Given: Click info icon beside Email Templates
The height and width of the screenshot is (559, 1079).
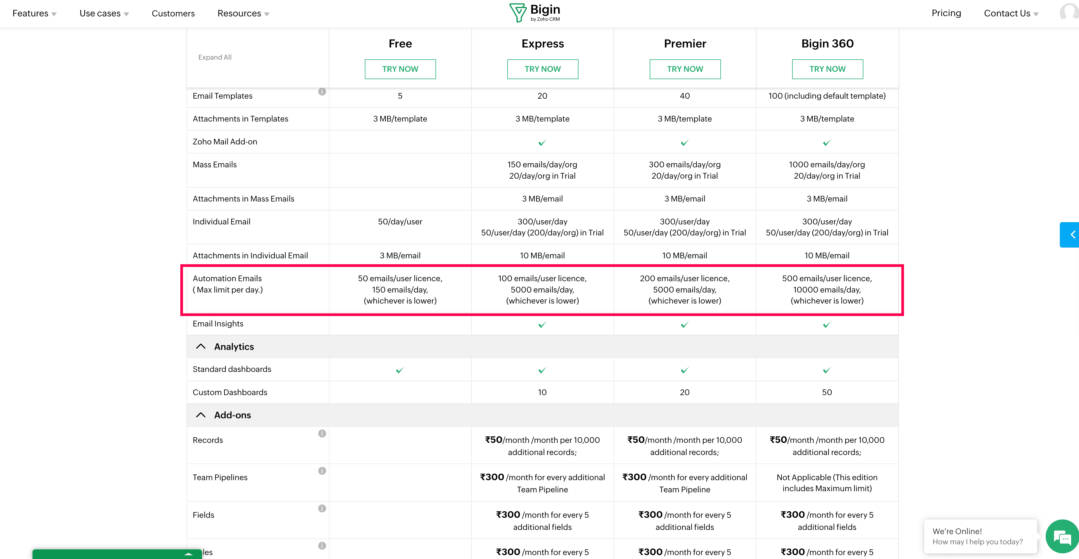Looking at the screenshot, I should click(322, 92).
